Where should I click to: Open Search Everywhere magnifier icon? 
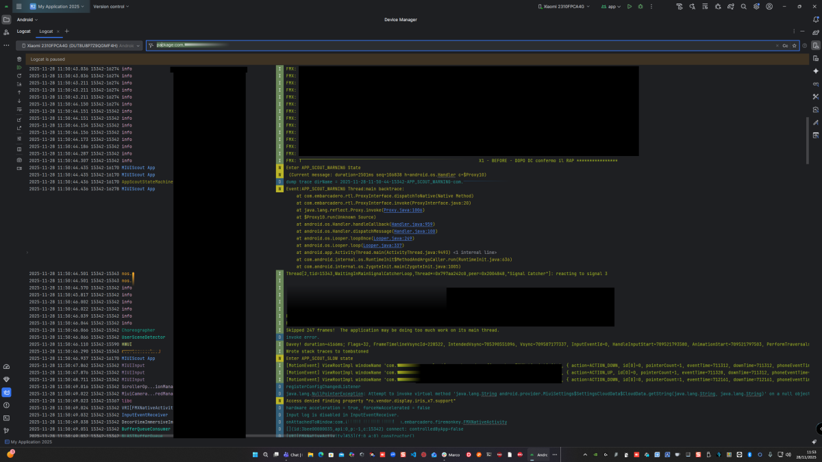pyautogui.click(x=744, y=6)
